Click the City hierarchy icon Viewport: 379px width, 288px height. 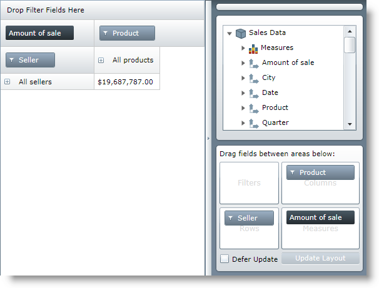[253, 78]
